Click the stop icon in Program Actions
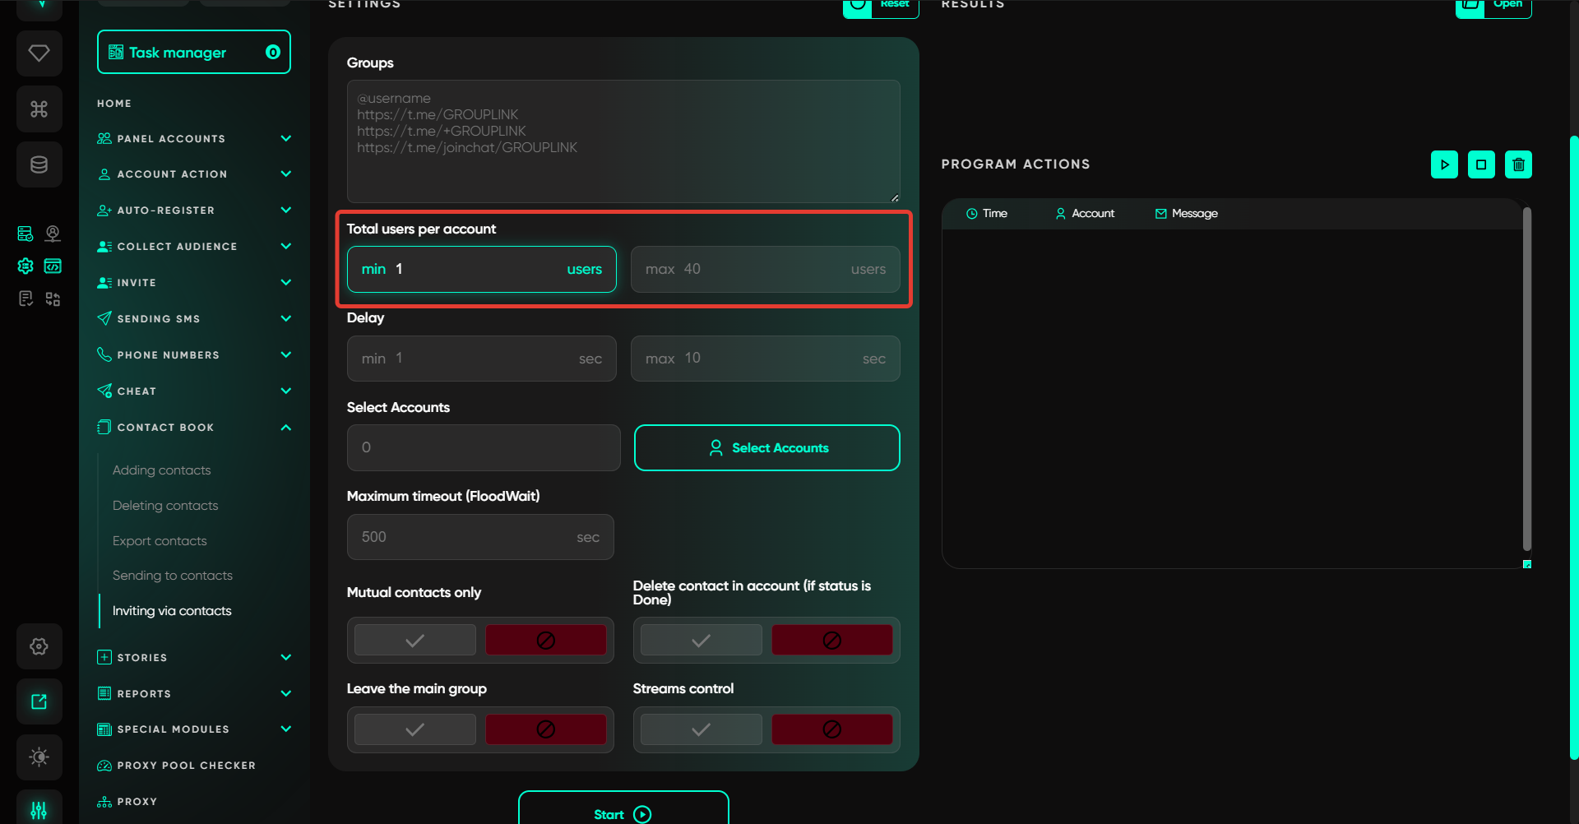The height and width of the screenshot is (824, 1579). pyautogui.click(x=1481, y=164)
